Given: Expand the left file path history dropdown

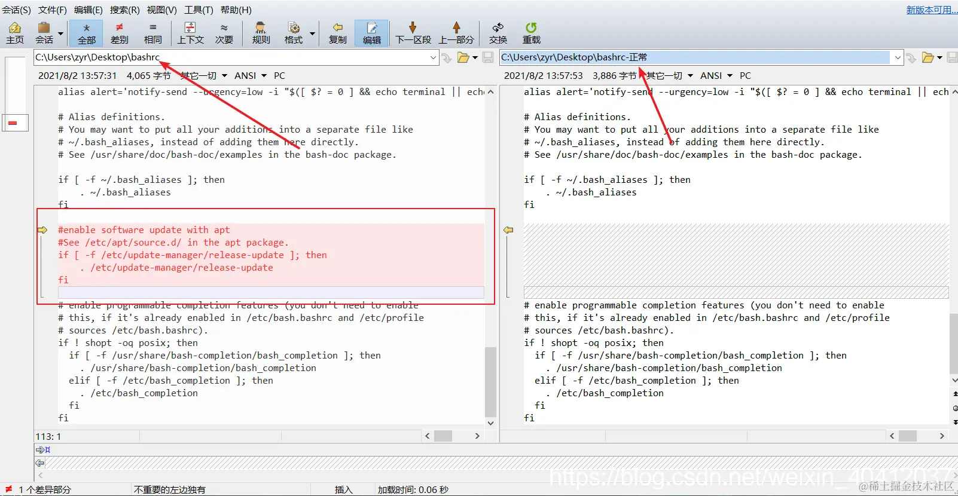Looking at the screenshot, I should (433, 57).
